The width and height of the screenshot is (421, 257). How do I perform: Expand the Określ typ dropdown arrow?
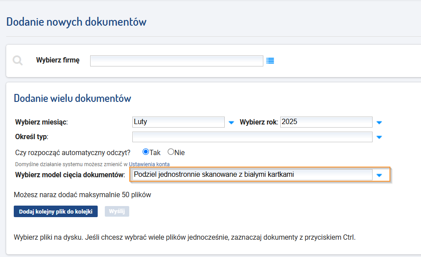(379, 137)
